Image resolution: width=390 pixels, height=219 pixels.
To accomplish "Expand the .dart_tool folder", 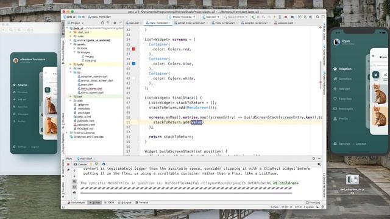I will pos(71,32).
